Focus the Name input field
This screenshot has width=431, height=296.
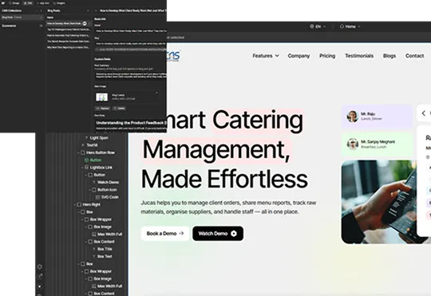(x=131, y=31)
